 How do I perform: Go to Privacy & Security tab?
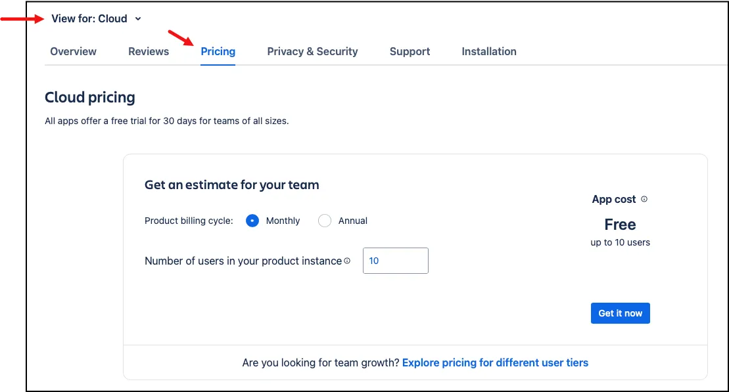tap(312, 52)
